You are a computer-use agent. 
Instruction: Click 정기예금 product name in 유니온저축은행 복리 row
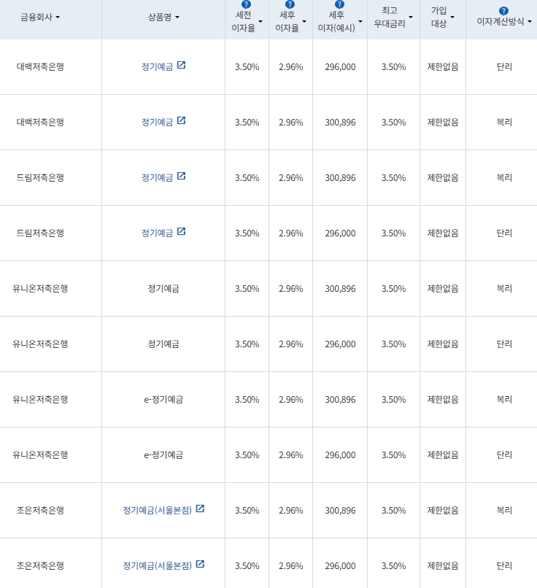pos(163,289)
